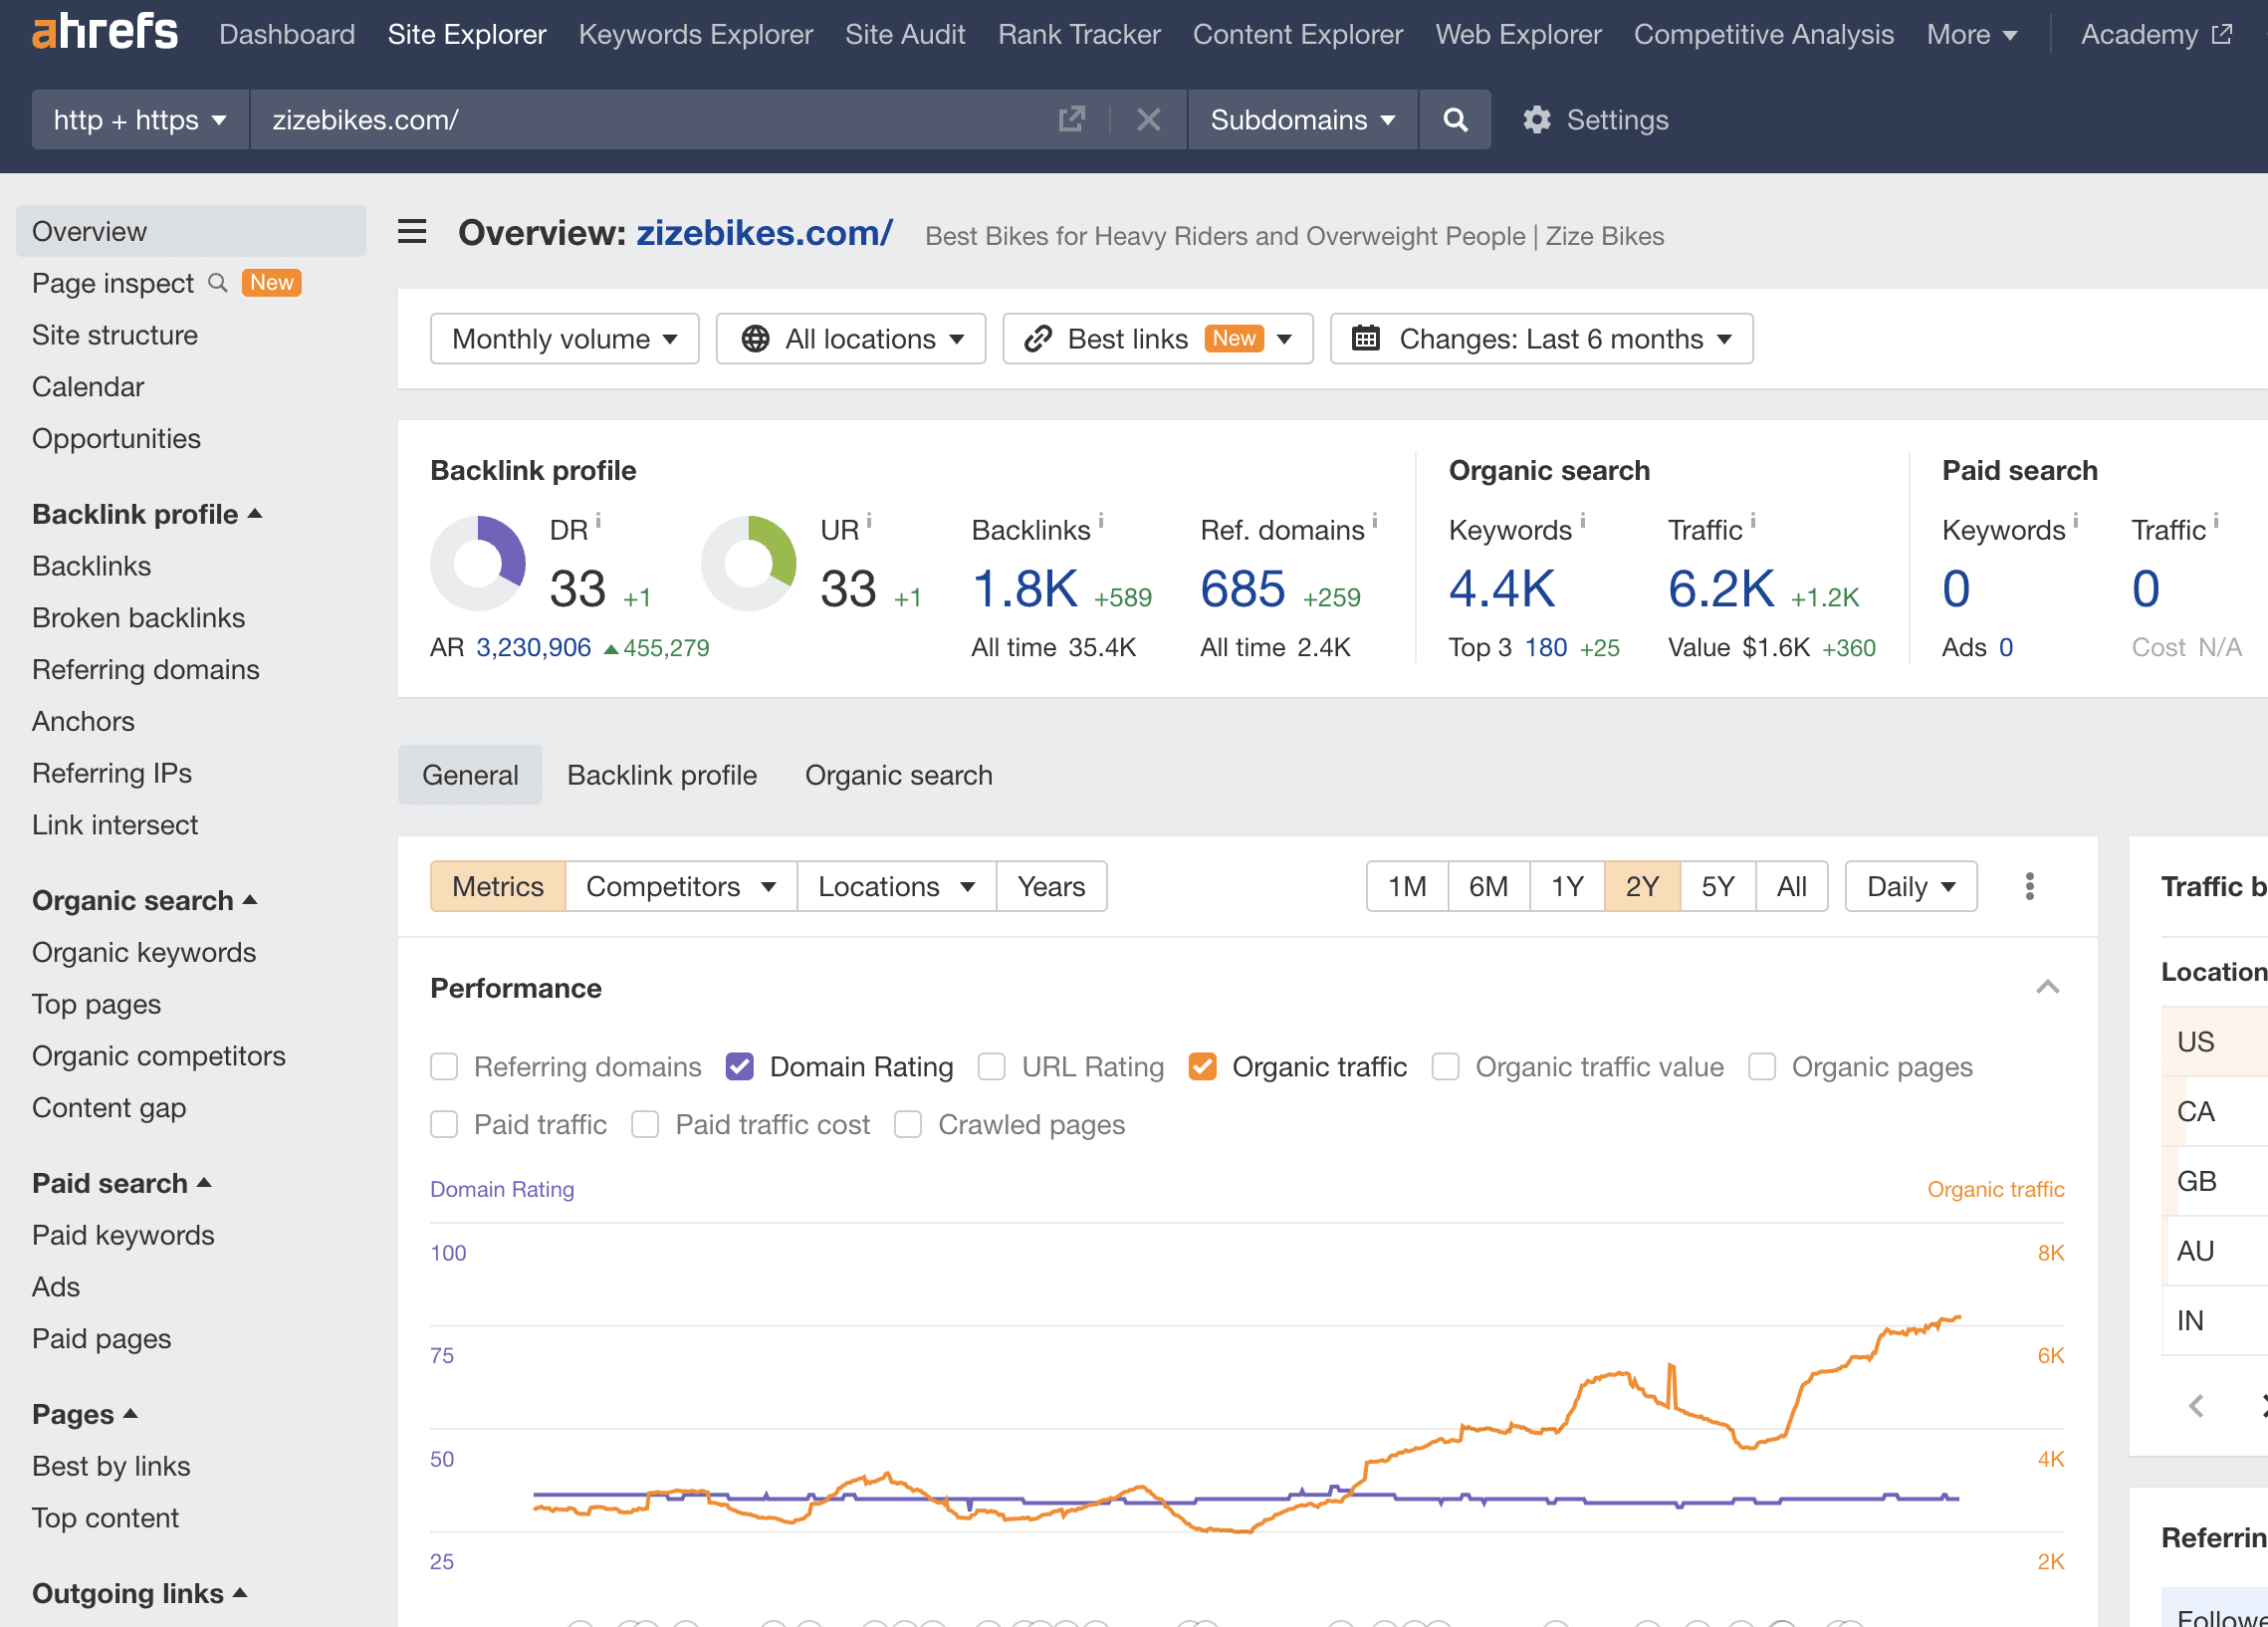Select the All time range

click(x=1792, y=886)
